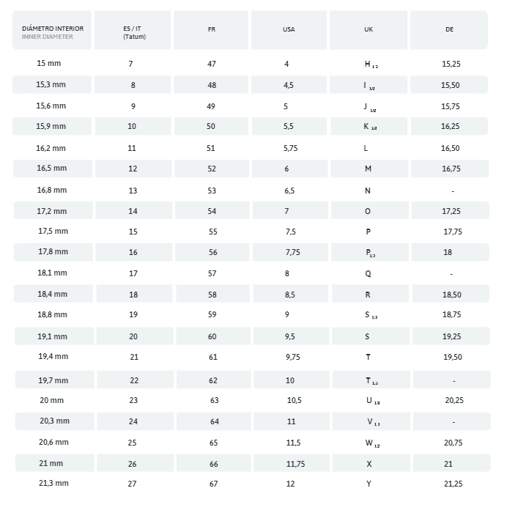The width and height of the screenshot is (510, 510).
Task: Select DE size 15,25 cell
Action: [x=451, y=64]
